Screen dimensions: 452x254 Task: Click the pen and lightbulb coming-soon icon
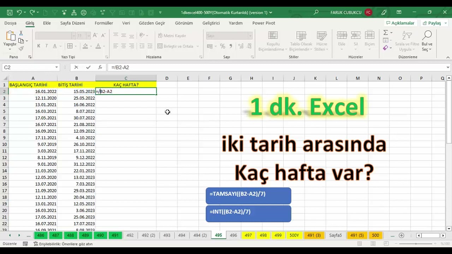click(x=384, y=12)
